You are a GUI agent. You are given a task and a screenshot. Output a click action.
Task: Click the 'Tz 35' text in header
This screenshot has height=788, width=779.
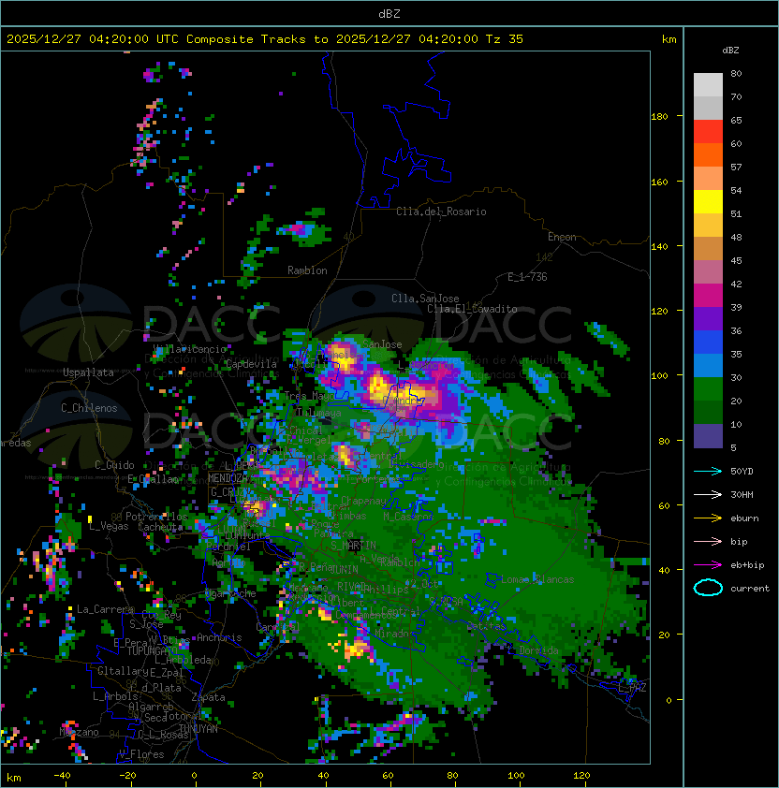pos(505,39)
